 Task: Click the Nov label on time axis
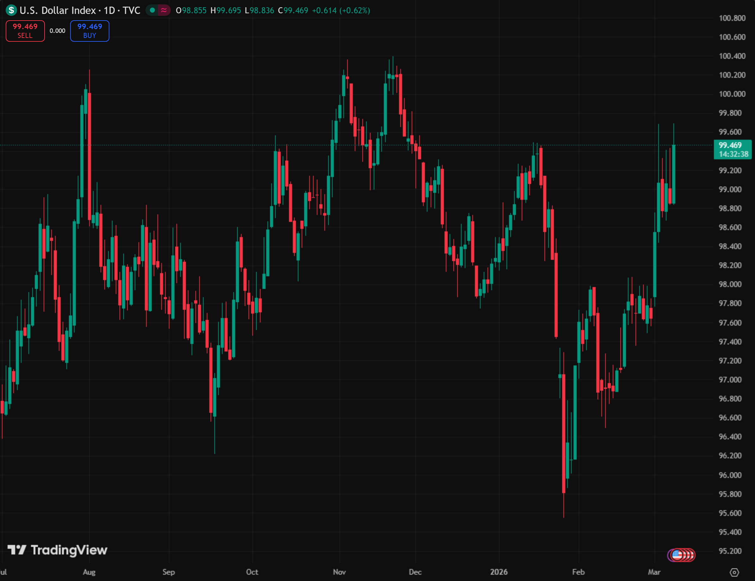pyautogui.click(x=340, y=572)
